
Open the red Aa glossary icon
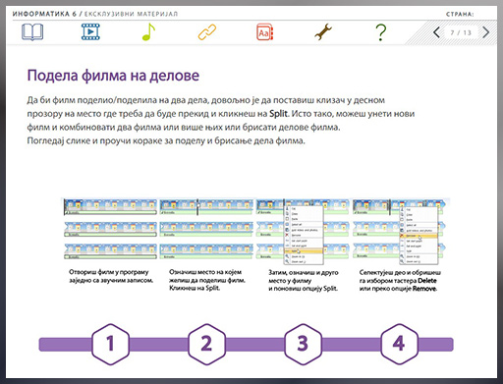(x=265, y=32)
